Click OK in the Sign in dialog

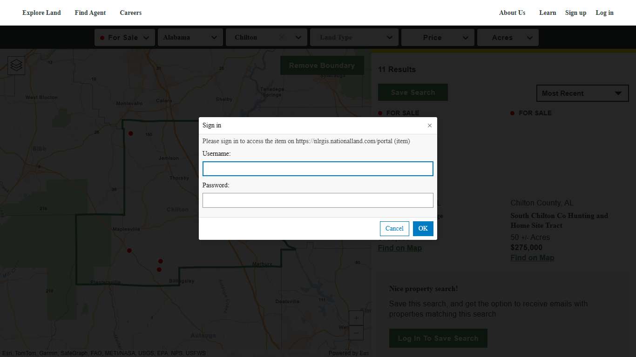point(423,228)
